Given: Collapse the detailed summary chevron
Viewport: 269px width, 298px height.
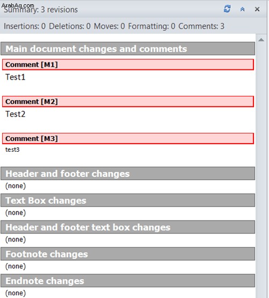Looking at the screenshot, I should coord(243,9).
